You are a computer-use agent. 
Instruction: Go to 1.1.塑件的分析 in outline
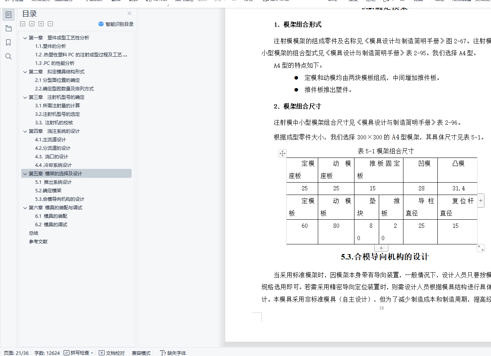click(51, 46)
